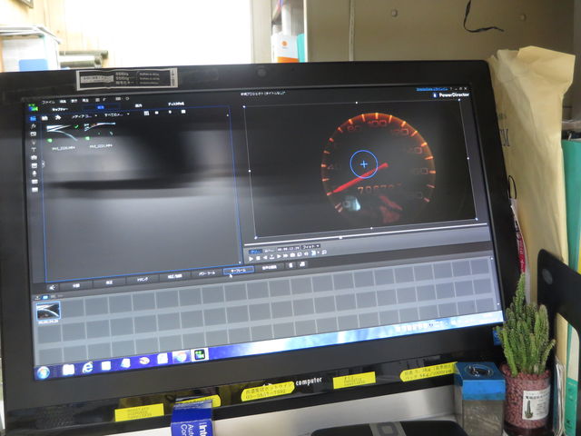The width and height of the screenshot is (581, 436).
Task: Click the 音声の編集 button
Action: pos(270,267)
